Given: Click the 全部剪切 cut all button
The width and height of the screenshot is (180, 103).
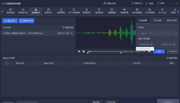Looking at the screenshot, I should [168, 101].
